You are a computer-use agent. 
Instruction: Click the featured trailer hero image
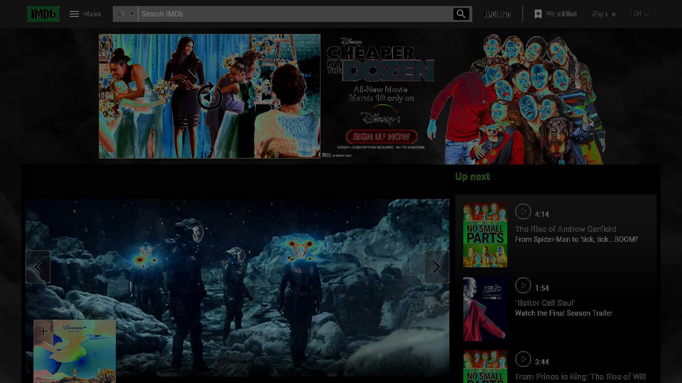coord(238,287)
